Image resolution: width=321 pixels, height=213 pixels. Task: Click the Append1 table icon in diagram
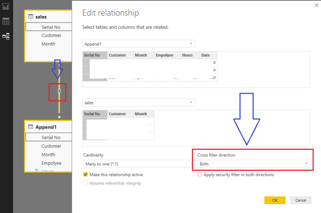31,127
